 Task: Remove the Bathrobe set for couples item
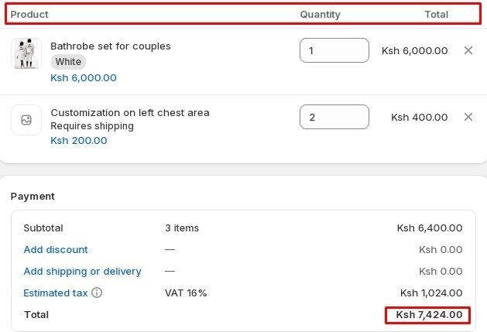click(468, 50)
